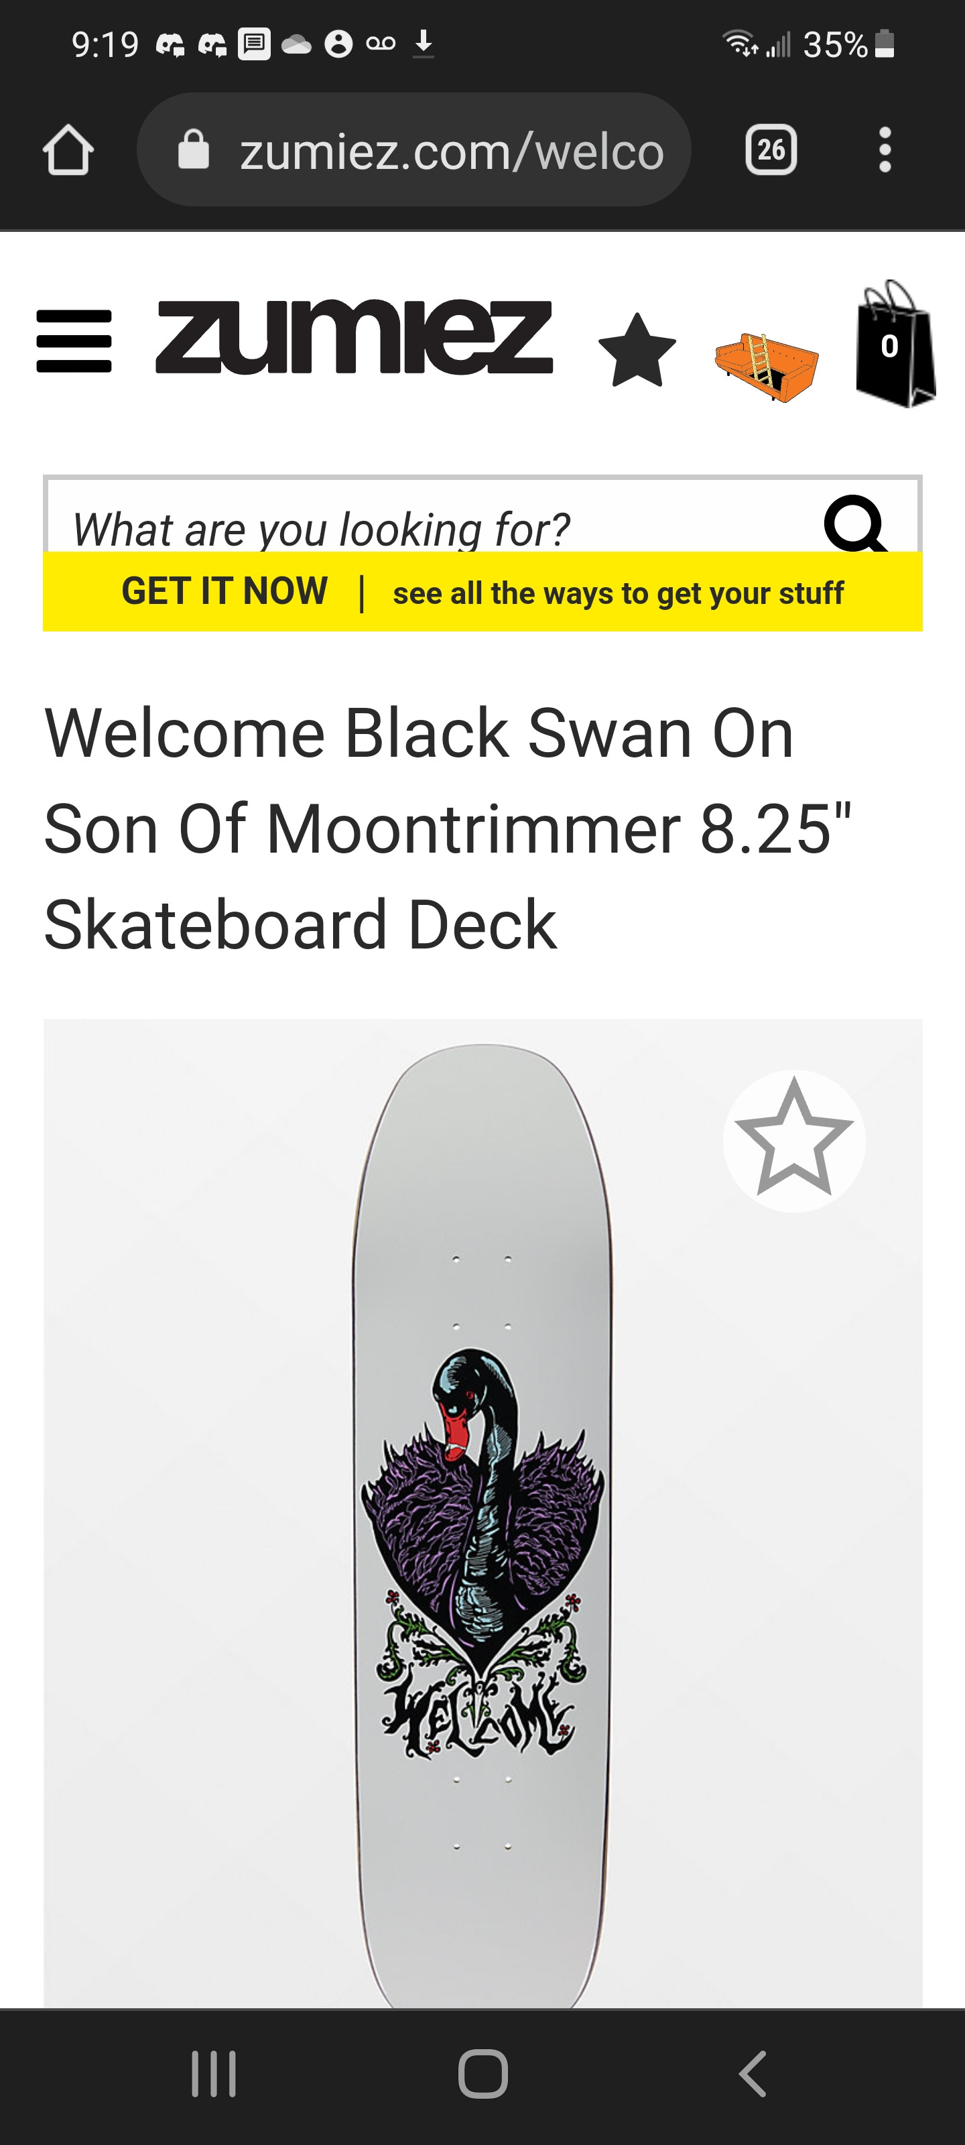
Task: Tap the Welcome Black Swan product title
Action: point(447,829)
